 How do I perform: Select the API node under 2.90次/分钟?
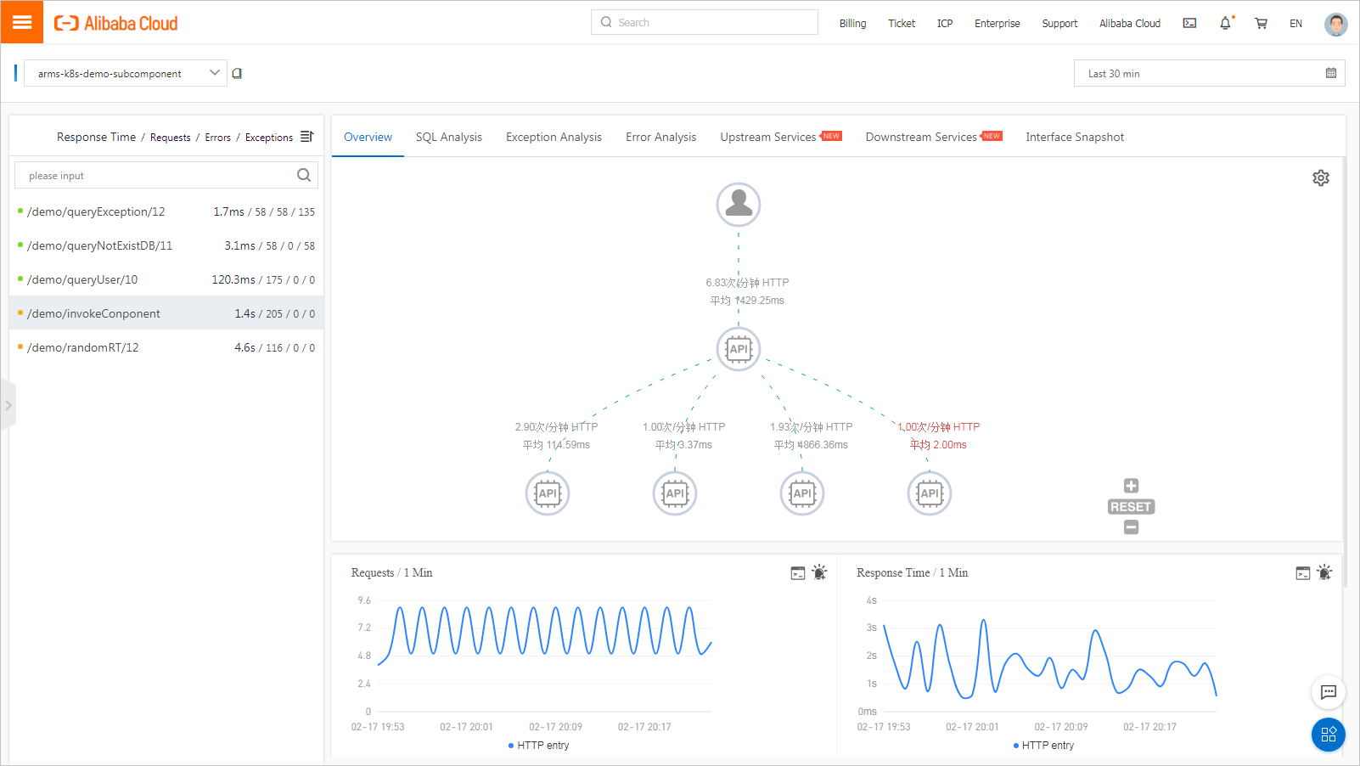(548, 493)
